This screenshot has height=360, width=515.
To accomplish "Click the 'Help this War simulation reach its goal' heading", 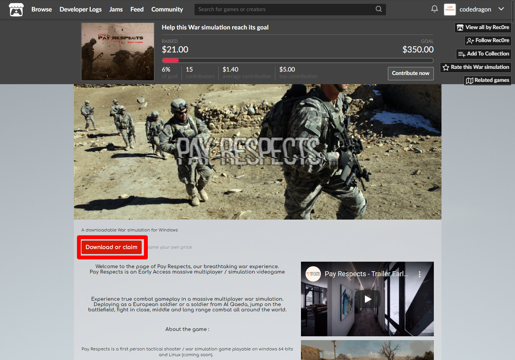I will (x=215, y=28).
